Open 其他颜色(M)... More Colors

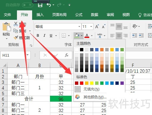tap(90, 97)
